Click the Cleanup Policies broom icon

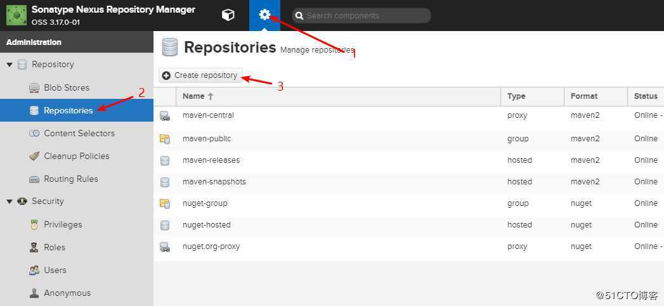coord(34,156)
